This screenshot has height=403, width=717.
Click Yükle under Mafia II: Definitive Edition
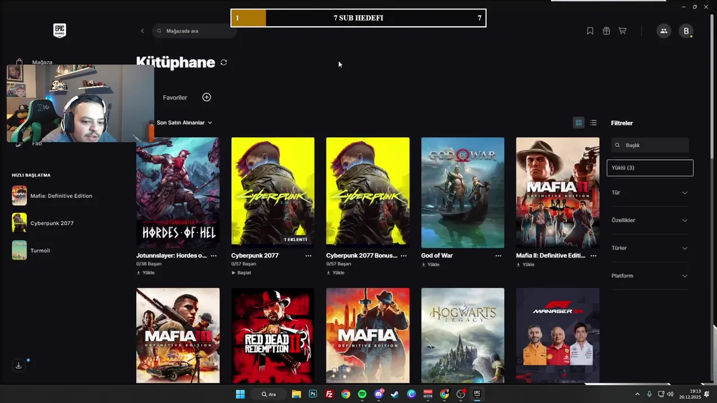[525, 265]
